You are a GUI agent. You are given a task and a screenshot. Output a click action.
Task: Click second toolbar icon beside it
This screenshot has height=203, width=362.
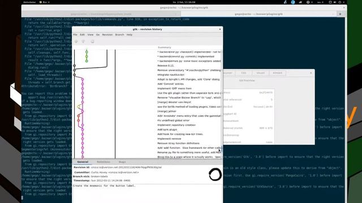83,42
